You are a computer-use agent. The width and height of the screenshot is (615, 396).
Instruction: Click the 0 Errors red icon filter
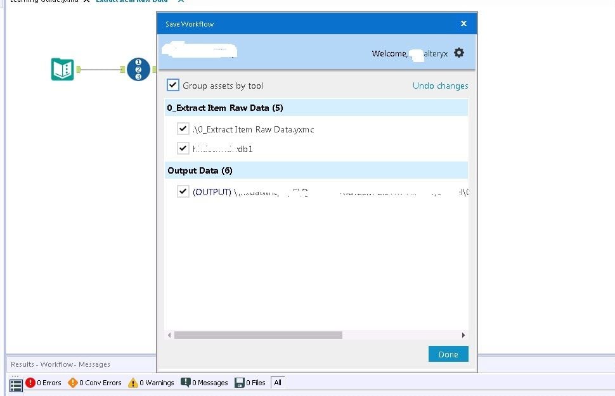click(30, 382)
